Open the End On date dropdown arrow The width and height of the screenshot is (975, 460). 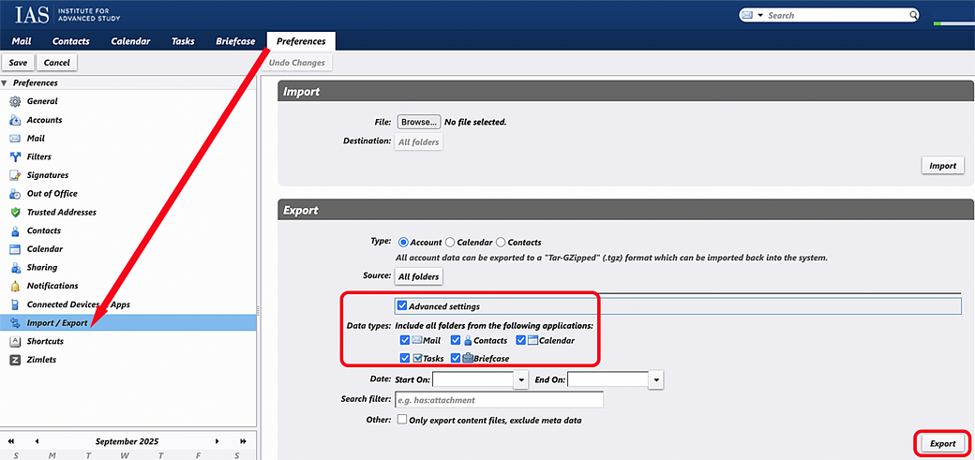656,379
